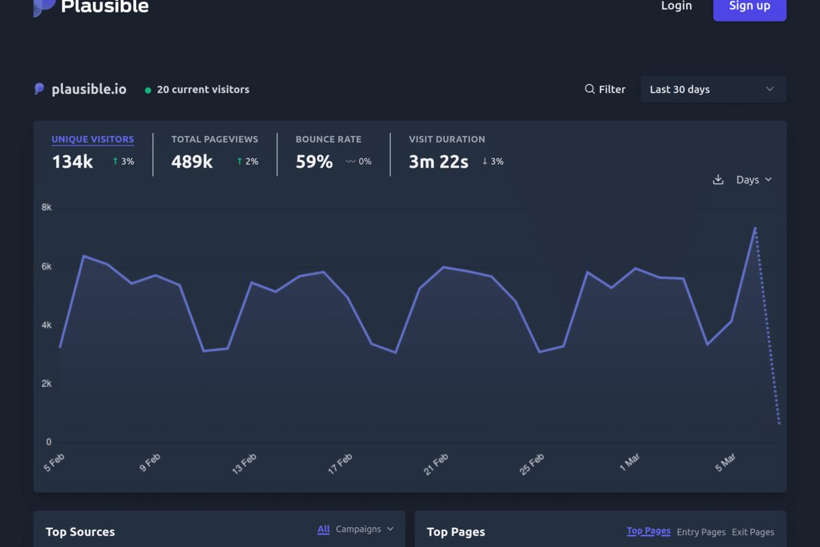This screenshot has height=547, width=820.
Task: Click the 8k y-axis label
Action: click(x=46, y=207)
